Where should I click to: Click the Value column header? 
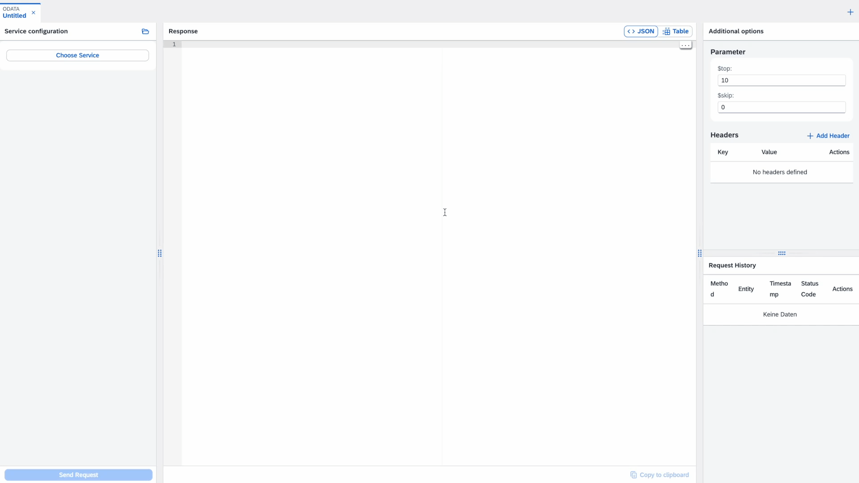(x=769, y=152)
